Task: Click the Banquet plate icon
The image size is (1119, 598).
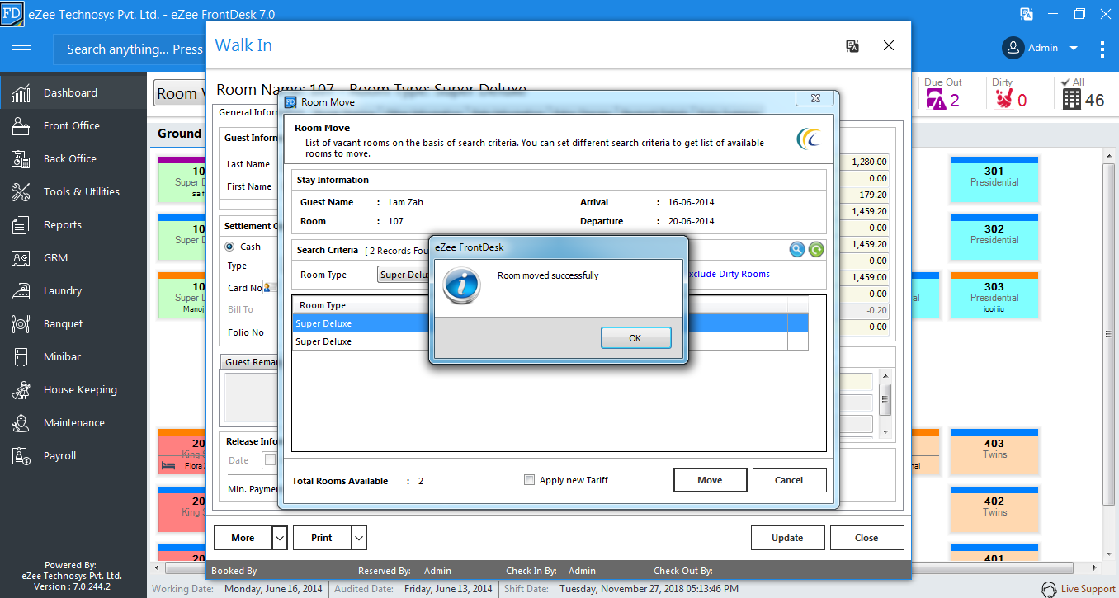Action: tap(21, 324)
